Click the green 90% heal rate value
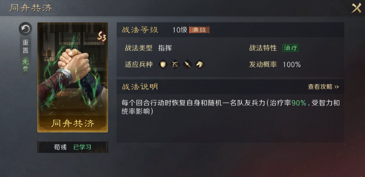The image size is (365, 177). tap(299, 103)
